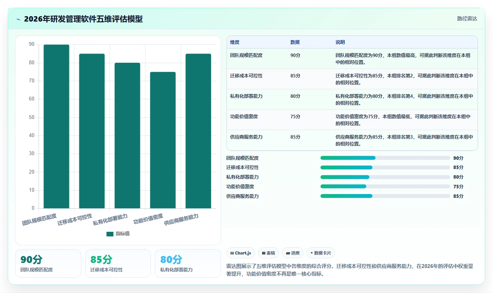Click the 说明 column header
This screenshot has height=293, width=493.
point(340,42)
